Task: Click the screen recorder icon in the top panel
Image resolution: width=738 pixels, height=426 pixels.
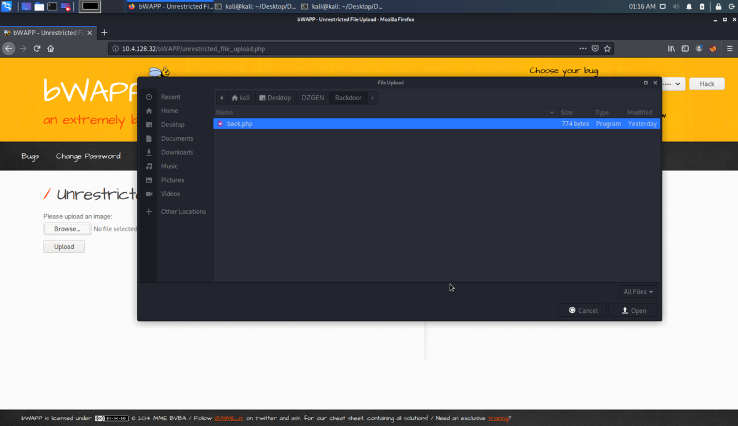Action: pos(66,7)
